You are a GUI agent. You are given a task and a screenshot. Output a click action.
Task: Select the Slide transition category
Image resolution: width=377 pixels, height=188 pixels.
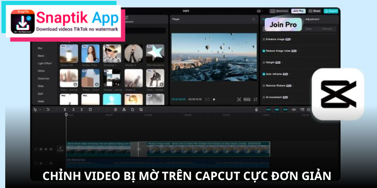pyautogui.click(x=41, y=86)
